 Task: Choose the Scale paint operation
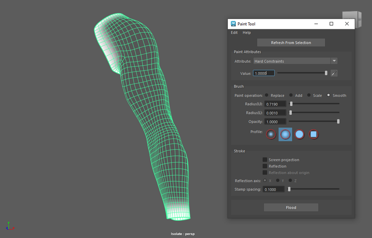pyautogui.click(x=309, y=95)
